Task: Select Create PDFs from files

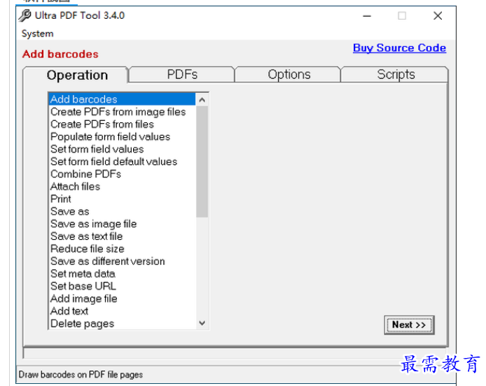Action: (x=122, y=124)
